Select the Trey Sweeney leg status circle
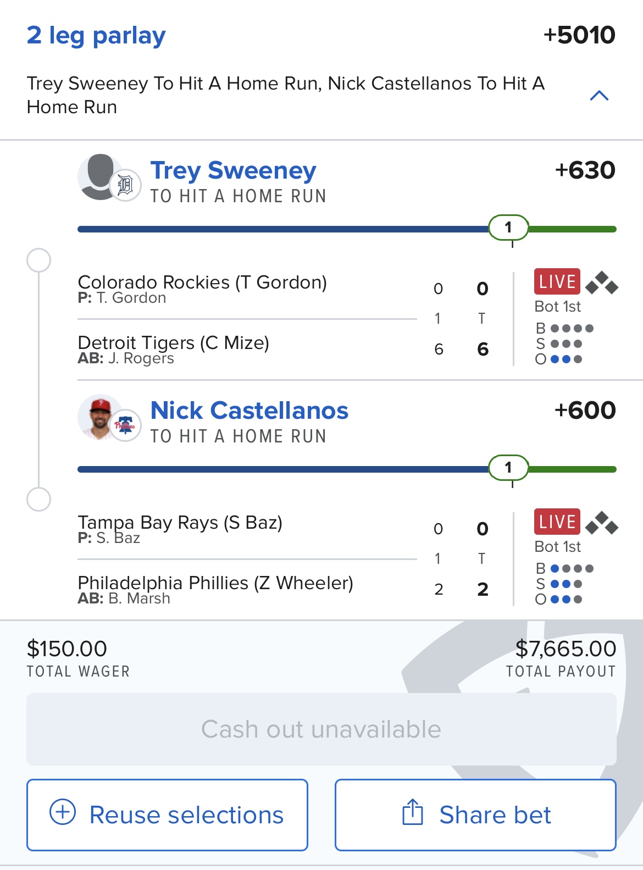 39,260
